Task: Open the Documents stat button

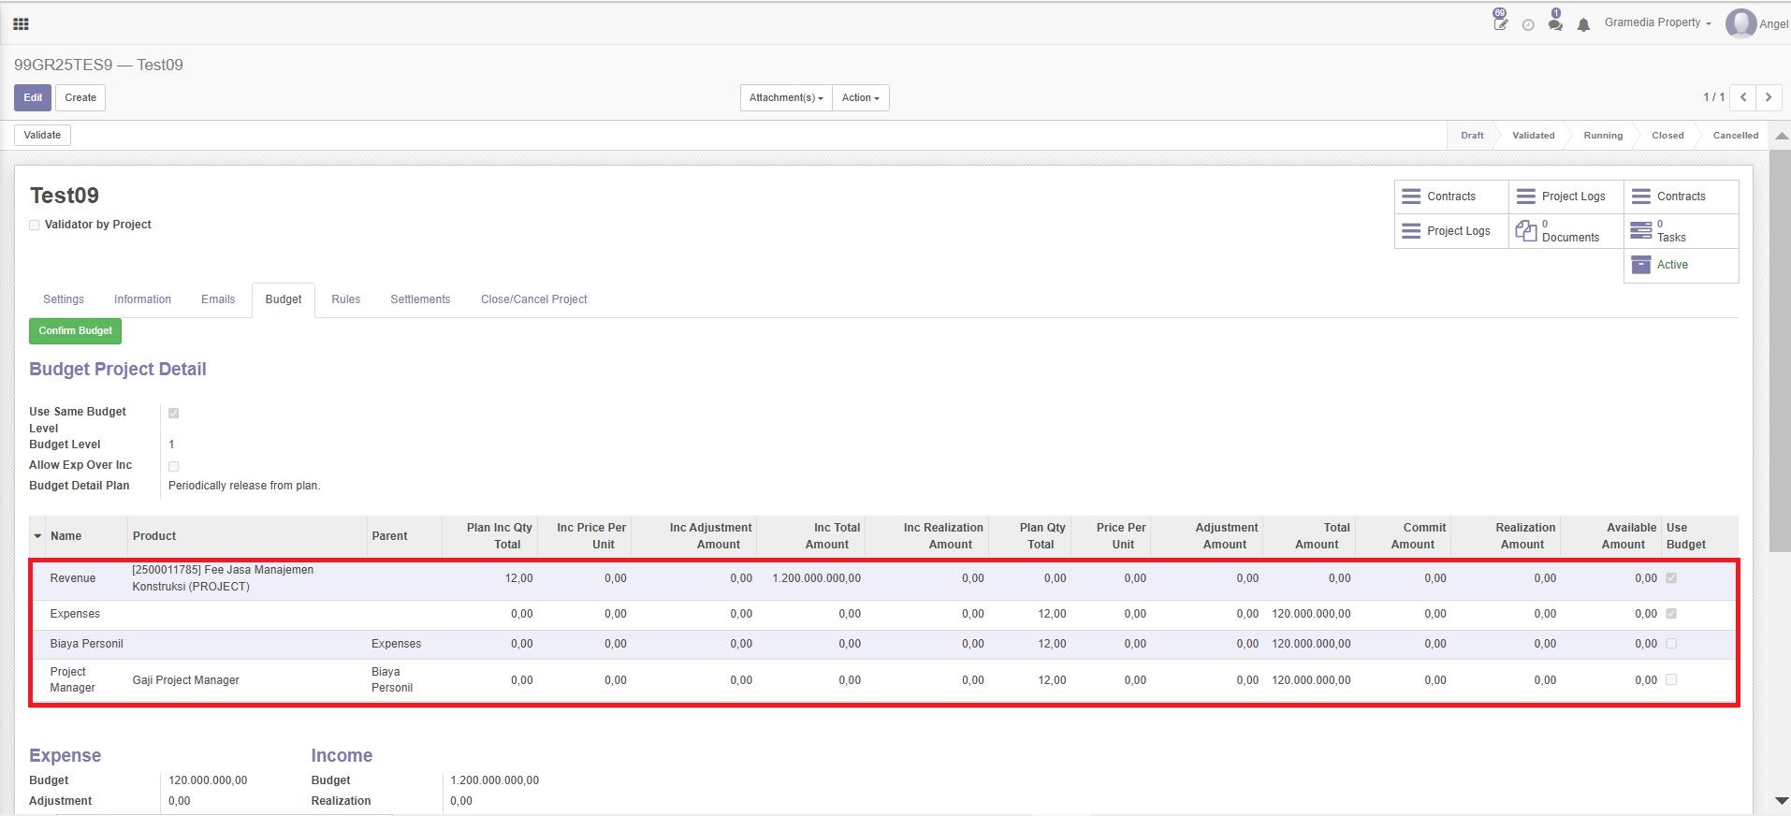Action: pos(1565,231)
